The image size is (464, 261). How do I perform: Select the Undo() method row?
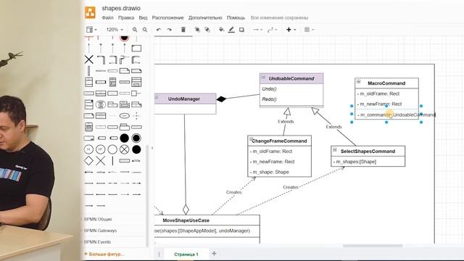coord(291,88)
